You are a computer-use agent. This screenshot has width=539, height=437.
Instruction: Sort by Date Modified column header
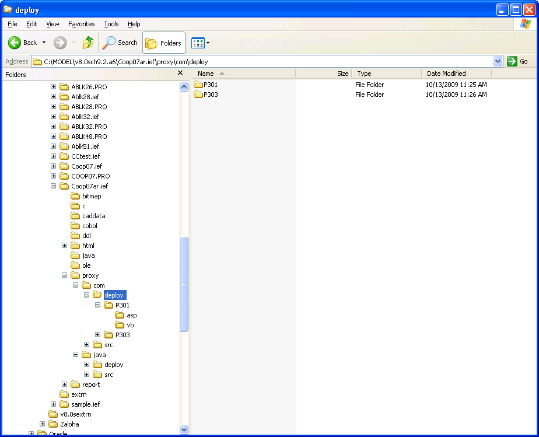(446, 74)
